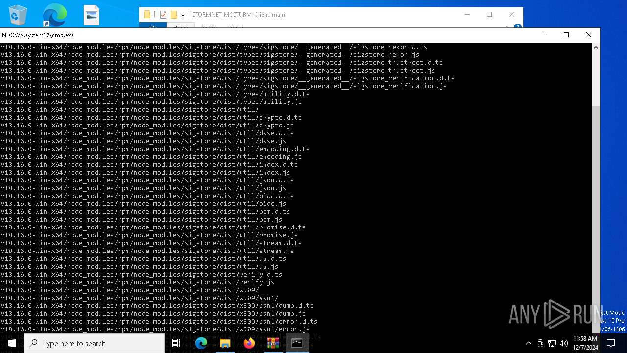This screenshot has height=353, width=627.
Task: Click the folder icon in Explorer title bar
Action: [147, 15]
